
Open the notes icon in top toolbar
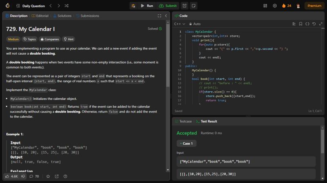coord(193,6)
